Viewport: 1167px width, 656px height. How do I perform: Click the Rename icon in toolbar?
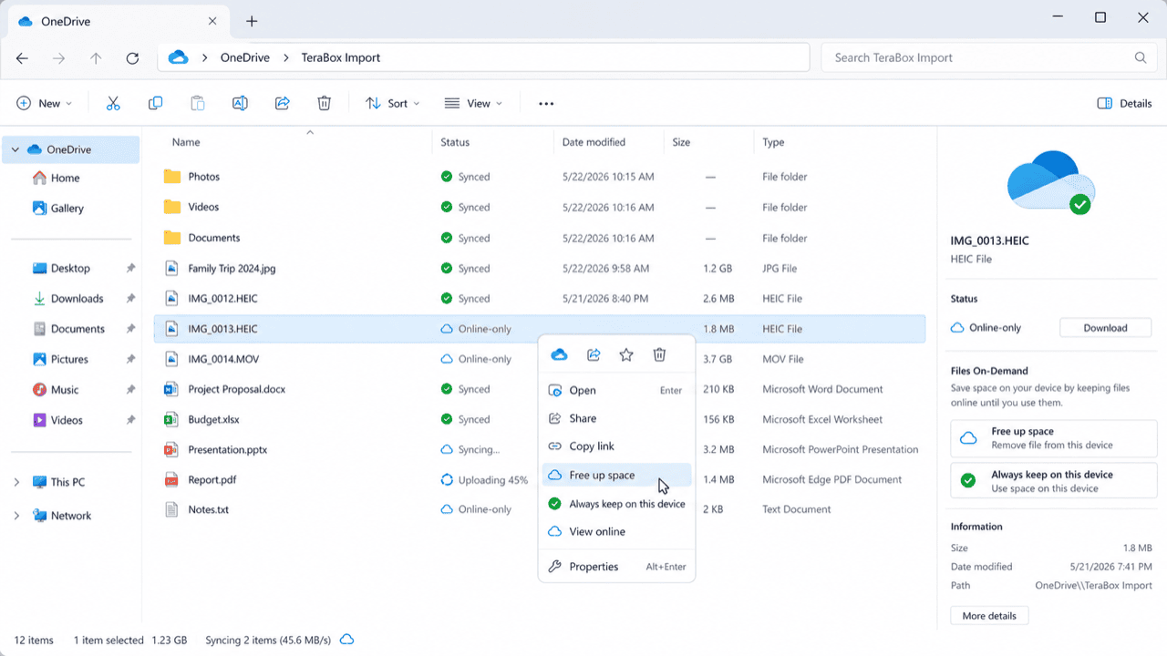tap(240, 104)
